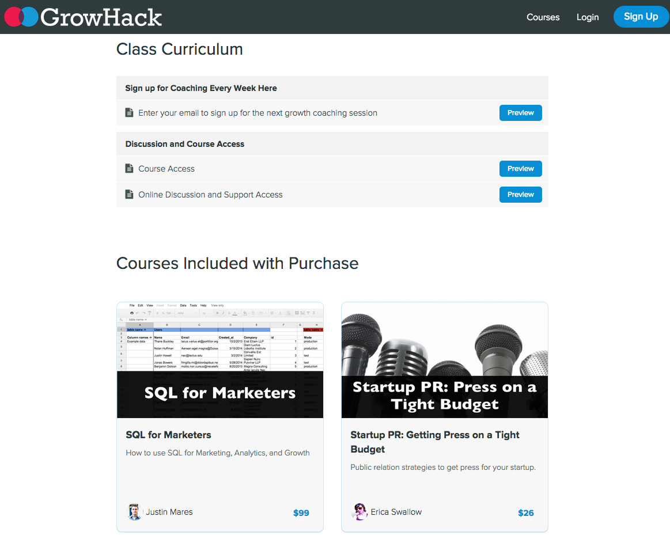Screen dimensions: 670x543
Task: Click the Erica Swallow author name
Action: 396,512
